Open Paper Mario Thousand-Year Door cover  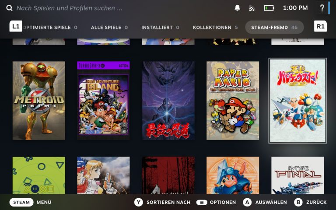click(x=233, y=101)
